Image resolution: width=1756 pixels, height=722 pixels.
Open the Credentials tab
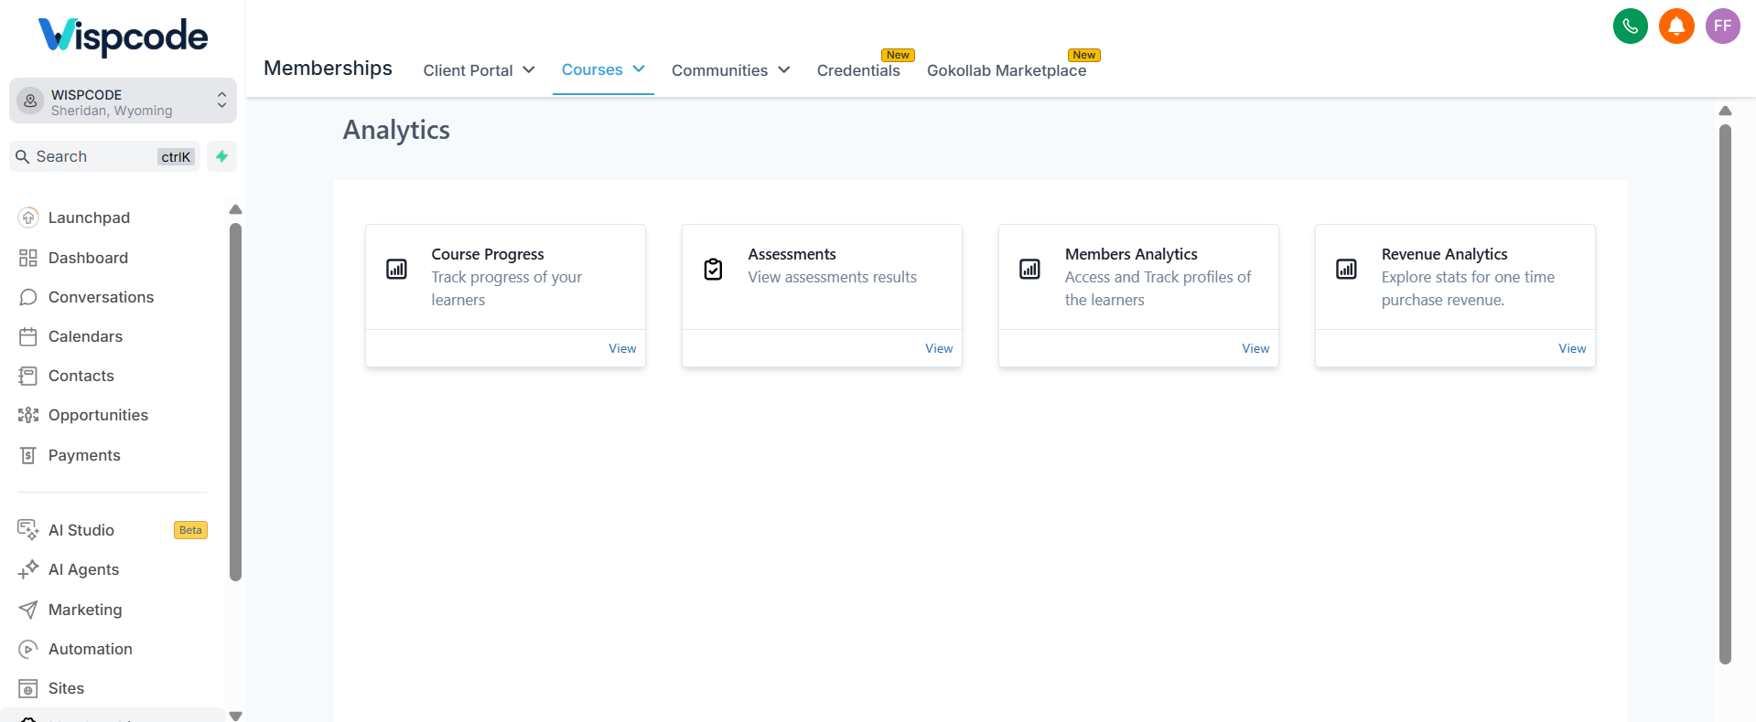click(858, 70)
